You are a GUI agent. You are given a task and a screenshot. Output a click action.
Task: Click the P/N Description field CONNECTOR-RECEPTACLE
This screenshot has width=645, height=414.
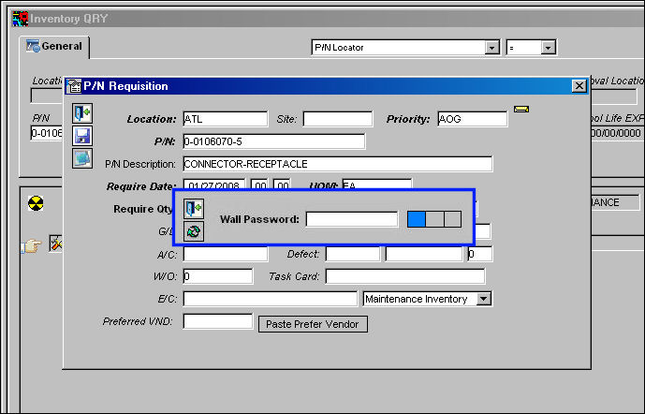[338, 164]
